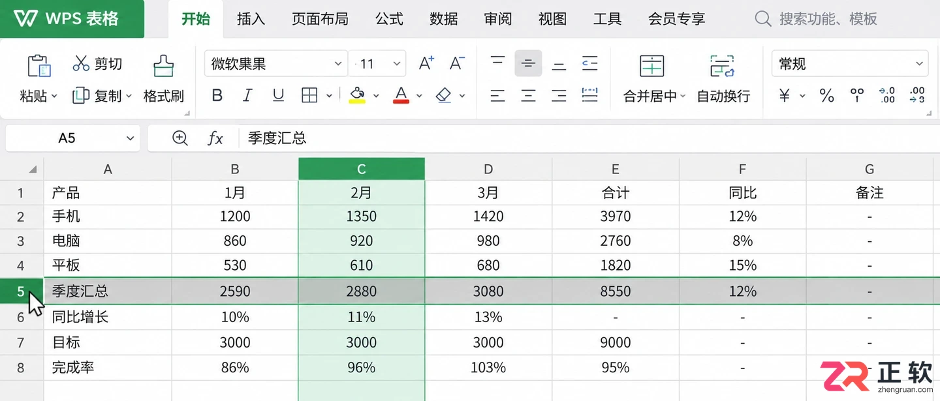Align cell content to top
Image resolution: width=940 pixels, height=401 pixels.
pyautogui.click(x=497, y=63)
